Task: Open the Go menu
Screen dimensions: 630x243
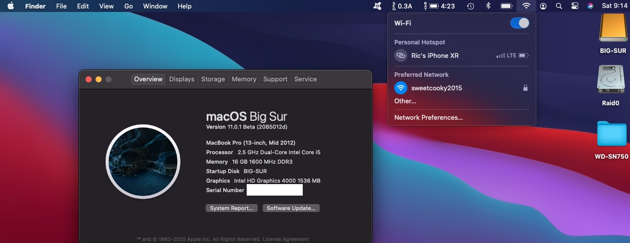Action: pyautogui.click(x=129, y=6)
